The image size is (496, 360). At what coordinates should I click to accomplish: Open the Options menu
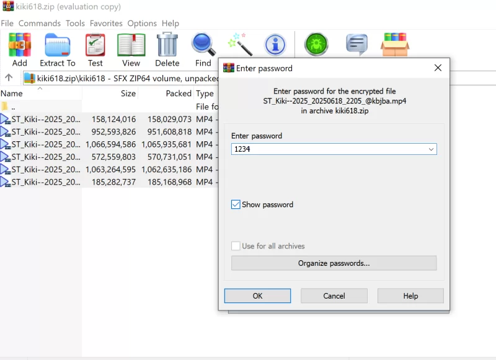[x=142, y=24]
